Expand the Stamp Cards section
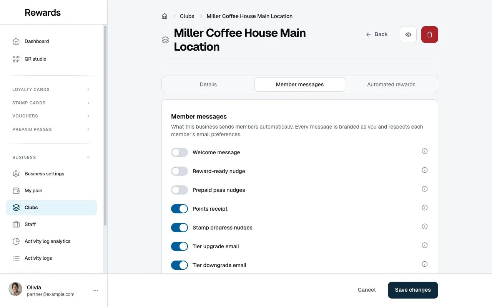 pyautogui.click(x=52, y=103)
